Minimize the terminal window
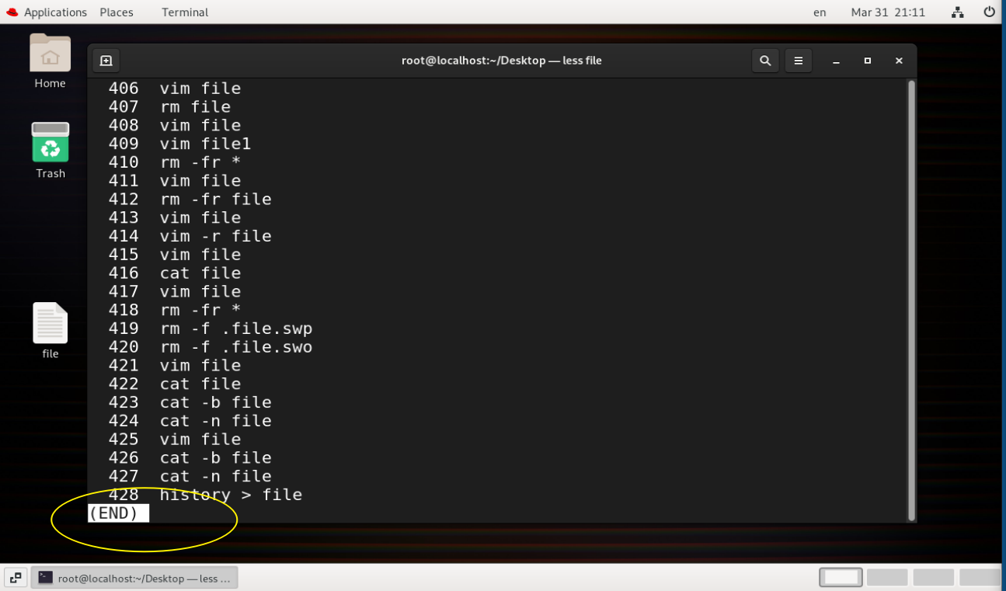 pyautogui.click(x=837, y=61)
